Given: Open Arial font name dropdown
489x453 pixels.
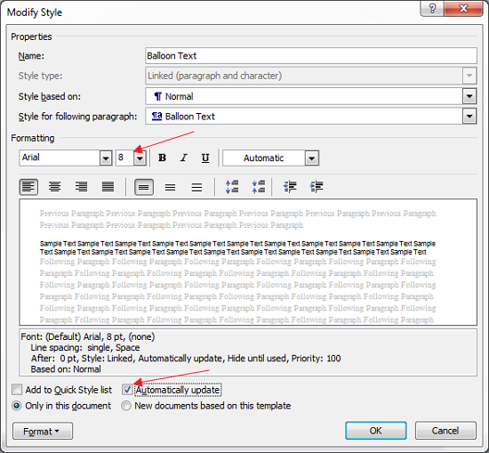Looking at the screenshot, I should pyautogui.click(x=106, y=158).
